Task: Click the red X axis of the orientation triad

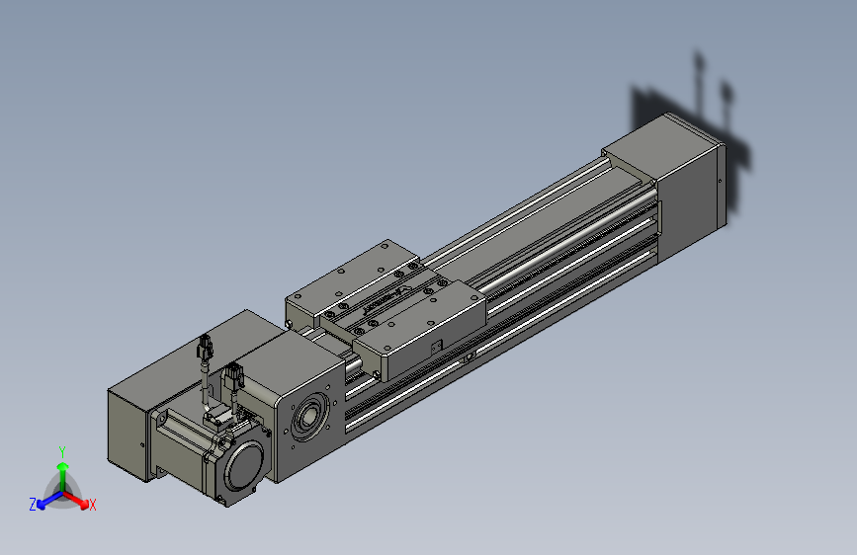Action: click(x=76, y=500)
